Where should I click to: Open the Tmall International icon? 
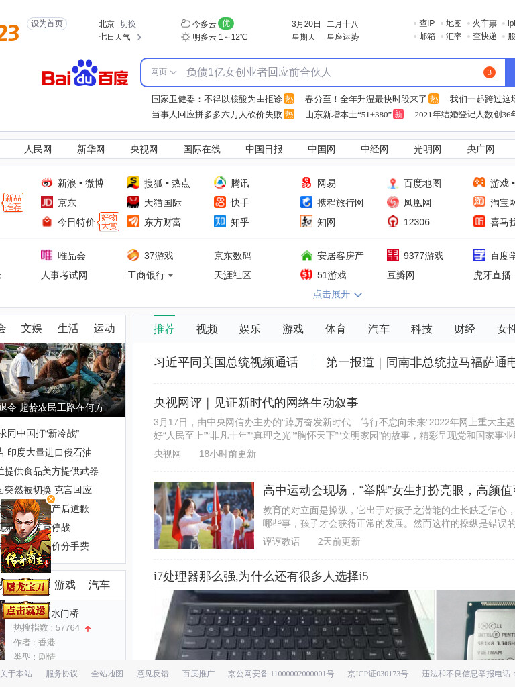click(133, 202)
